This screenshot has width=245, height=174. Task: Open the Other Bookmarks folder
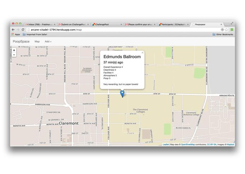coord(223,34)
